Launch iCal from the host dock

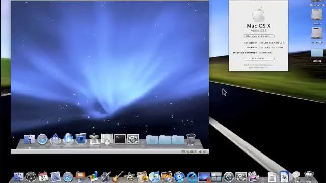coord(43,177)
